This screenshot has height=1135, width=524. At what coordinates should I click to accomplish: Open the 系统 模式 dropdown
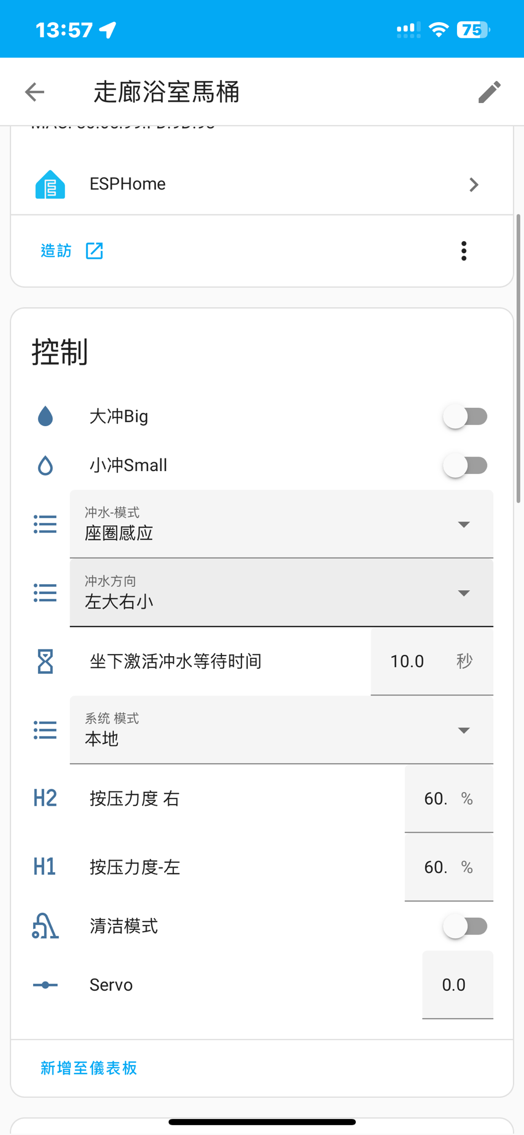point(281,730)
